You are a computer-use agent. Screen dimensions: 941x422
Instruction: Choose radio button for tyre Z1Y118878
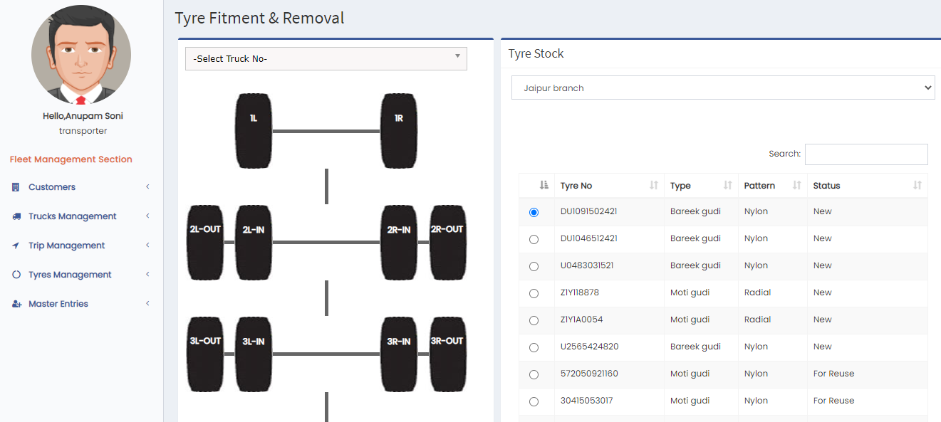pyautogui.click(x=534, y=293)
